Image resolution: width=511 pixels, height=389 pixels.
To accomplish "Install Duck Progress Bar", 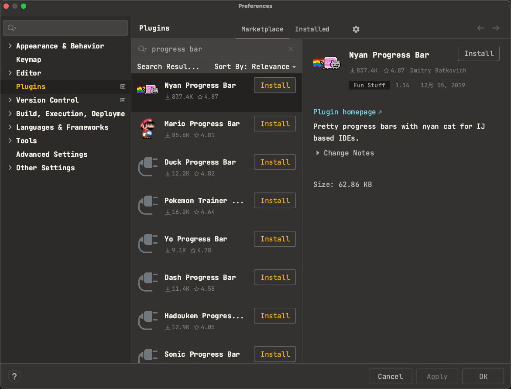I will point(275,162).
